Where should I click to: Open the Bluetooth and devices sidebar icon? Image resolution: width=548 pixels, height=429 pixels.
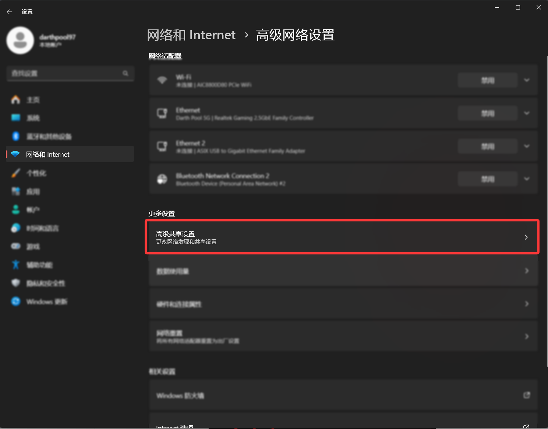15,136
